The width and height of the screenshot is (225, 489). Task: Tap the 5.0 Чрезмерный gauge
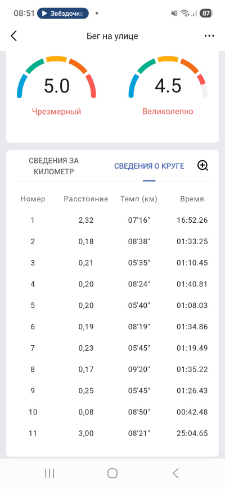pyautogui.click(x=56, y=86)
